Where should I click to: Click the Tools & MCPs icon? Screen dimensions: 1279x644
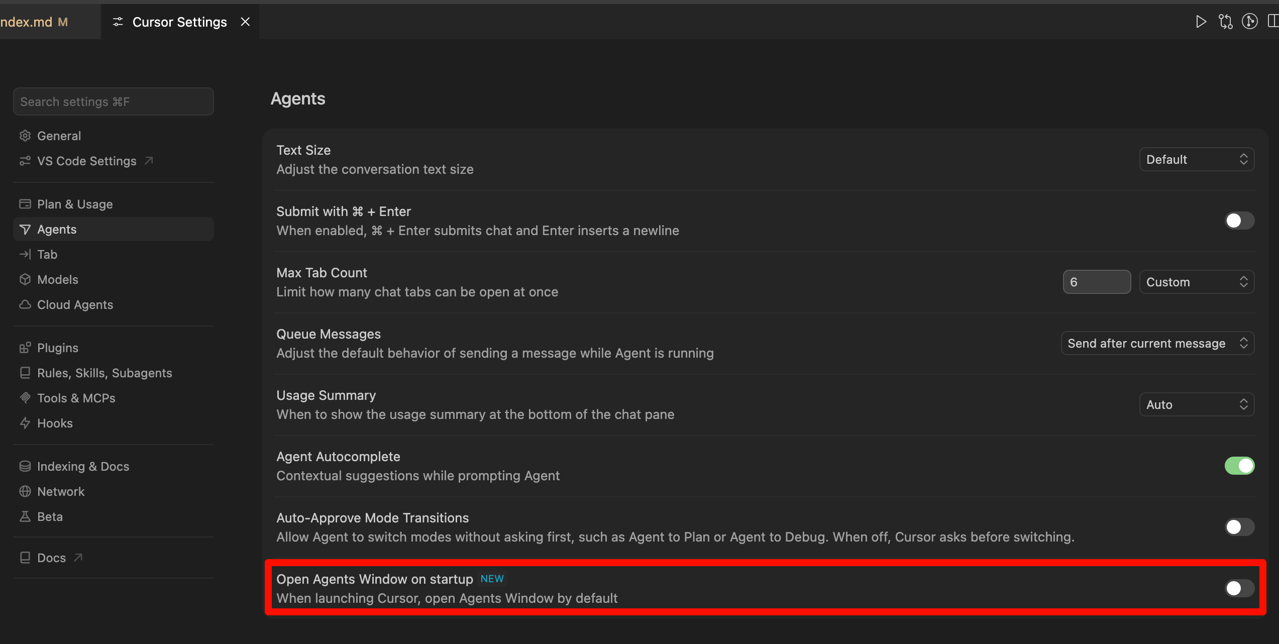click(25, 398)
